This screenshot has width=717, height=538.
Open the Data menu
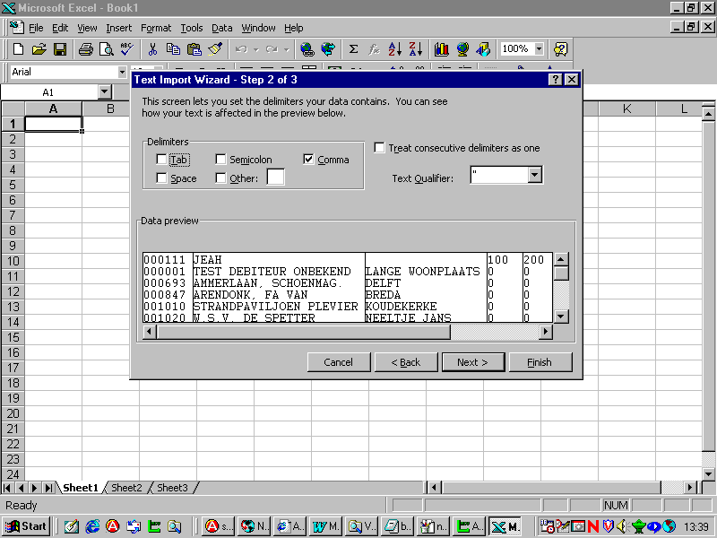coord(221,28)
